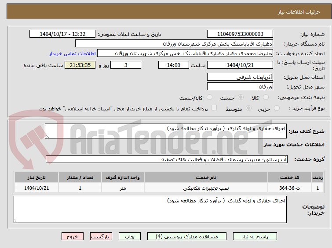Click the countdown timer 21:53:35
This screenshot has width=332, height=248.
(x=80, y=65)
